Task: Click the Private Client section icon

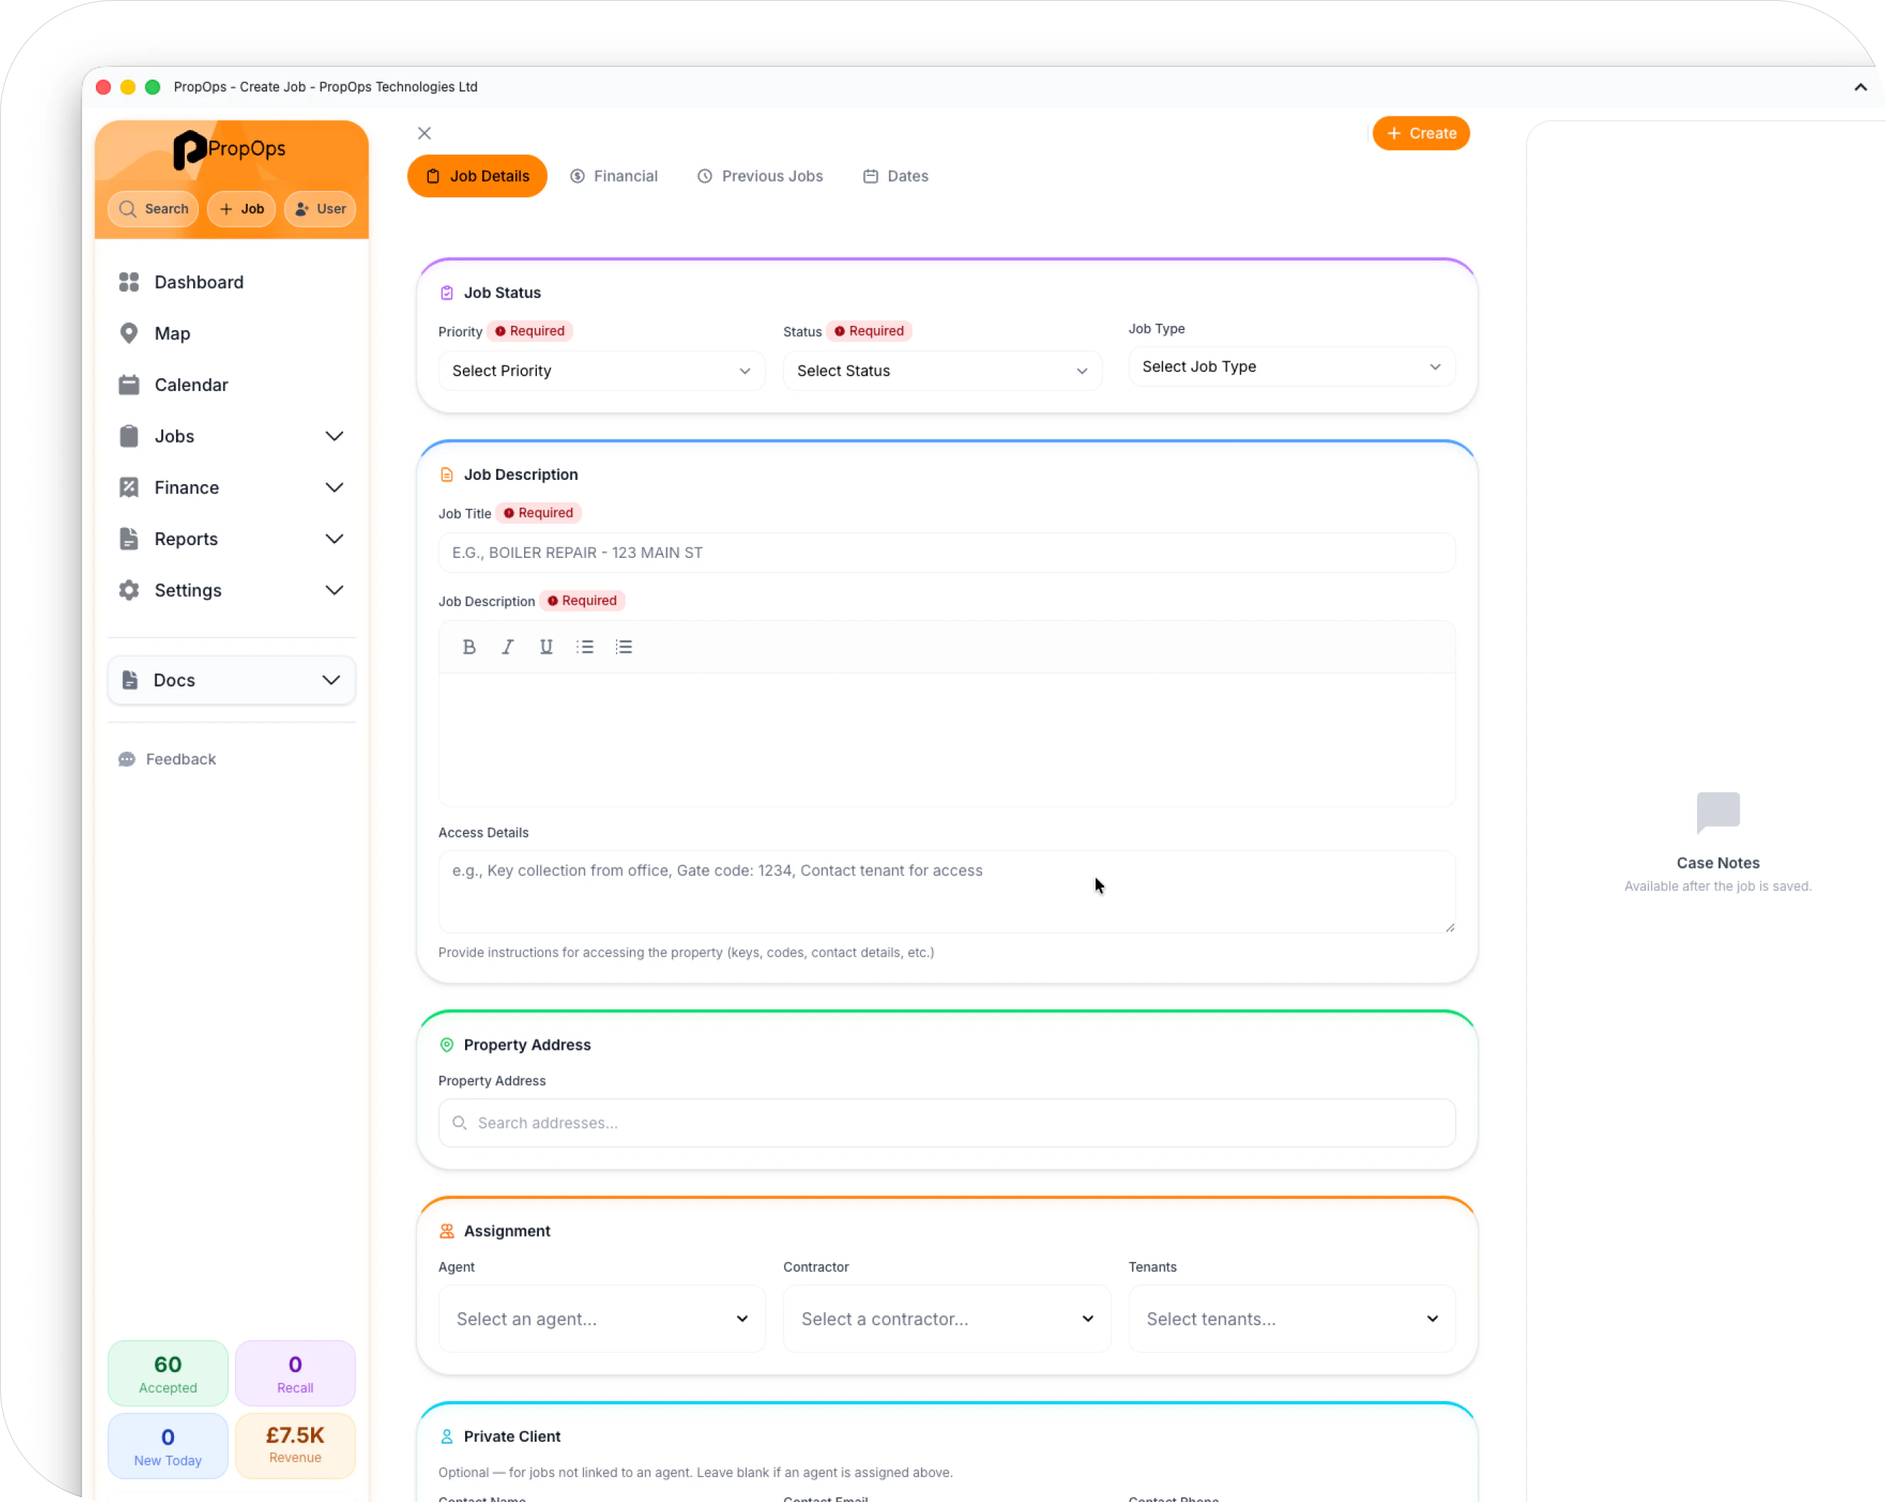Action: pyautogui.click(x=447, y=1437)
